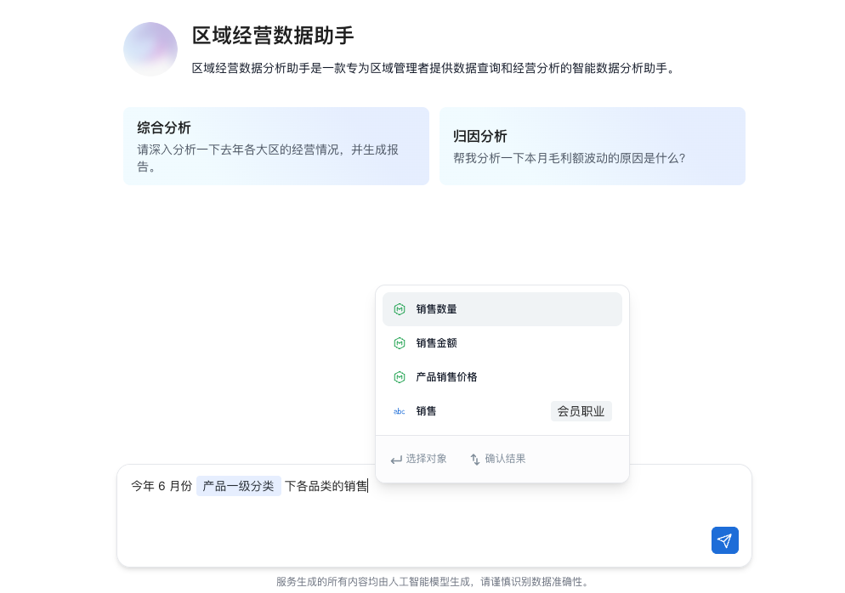Viewport: 845px width, 593px height.
Task: Click the enter-key icon next to 选择对象
Action: pyautogui.click(x=396, y=460)
